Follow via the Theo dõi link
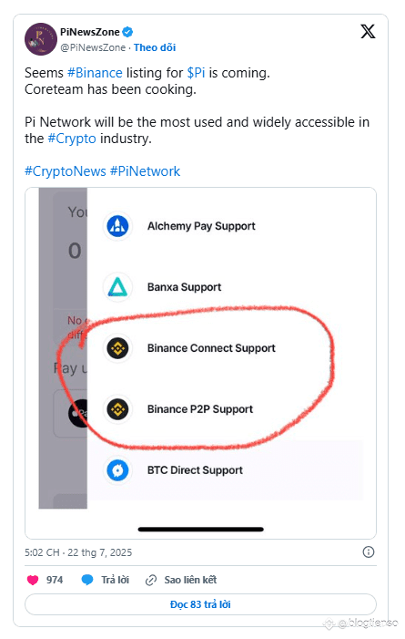The image size is (405, 639). [x=155, y=47]
